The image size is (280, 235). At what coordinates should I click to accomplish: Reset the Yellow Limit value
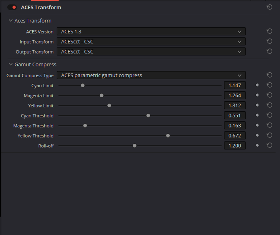[269, 105]
